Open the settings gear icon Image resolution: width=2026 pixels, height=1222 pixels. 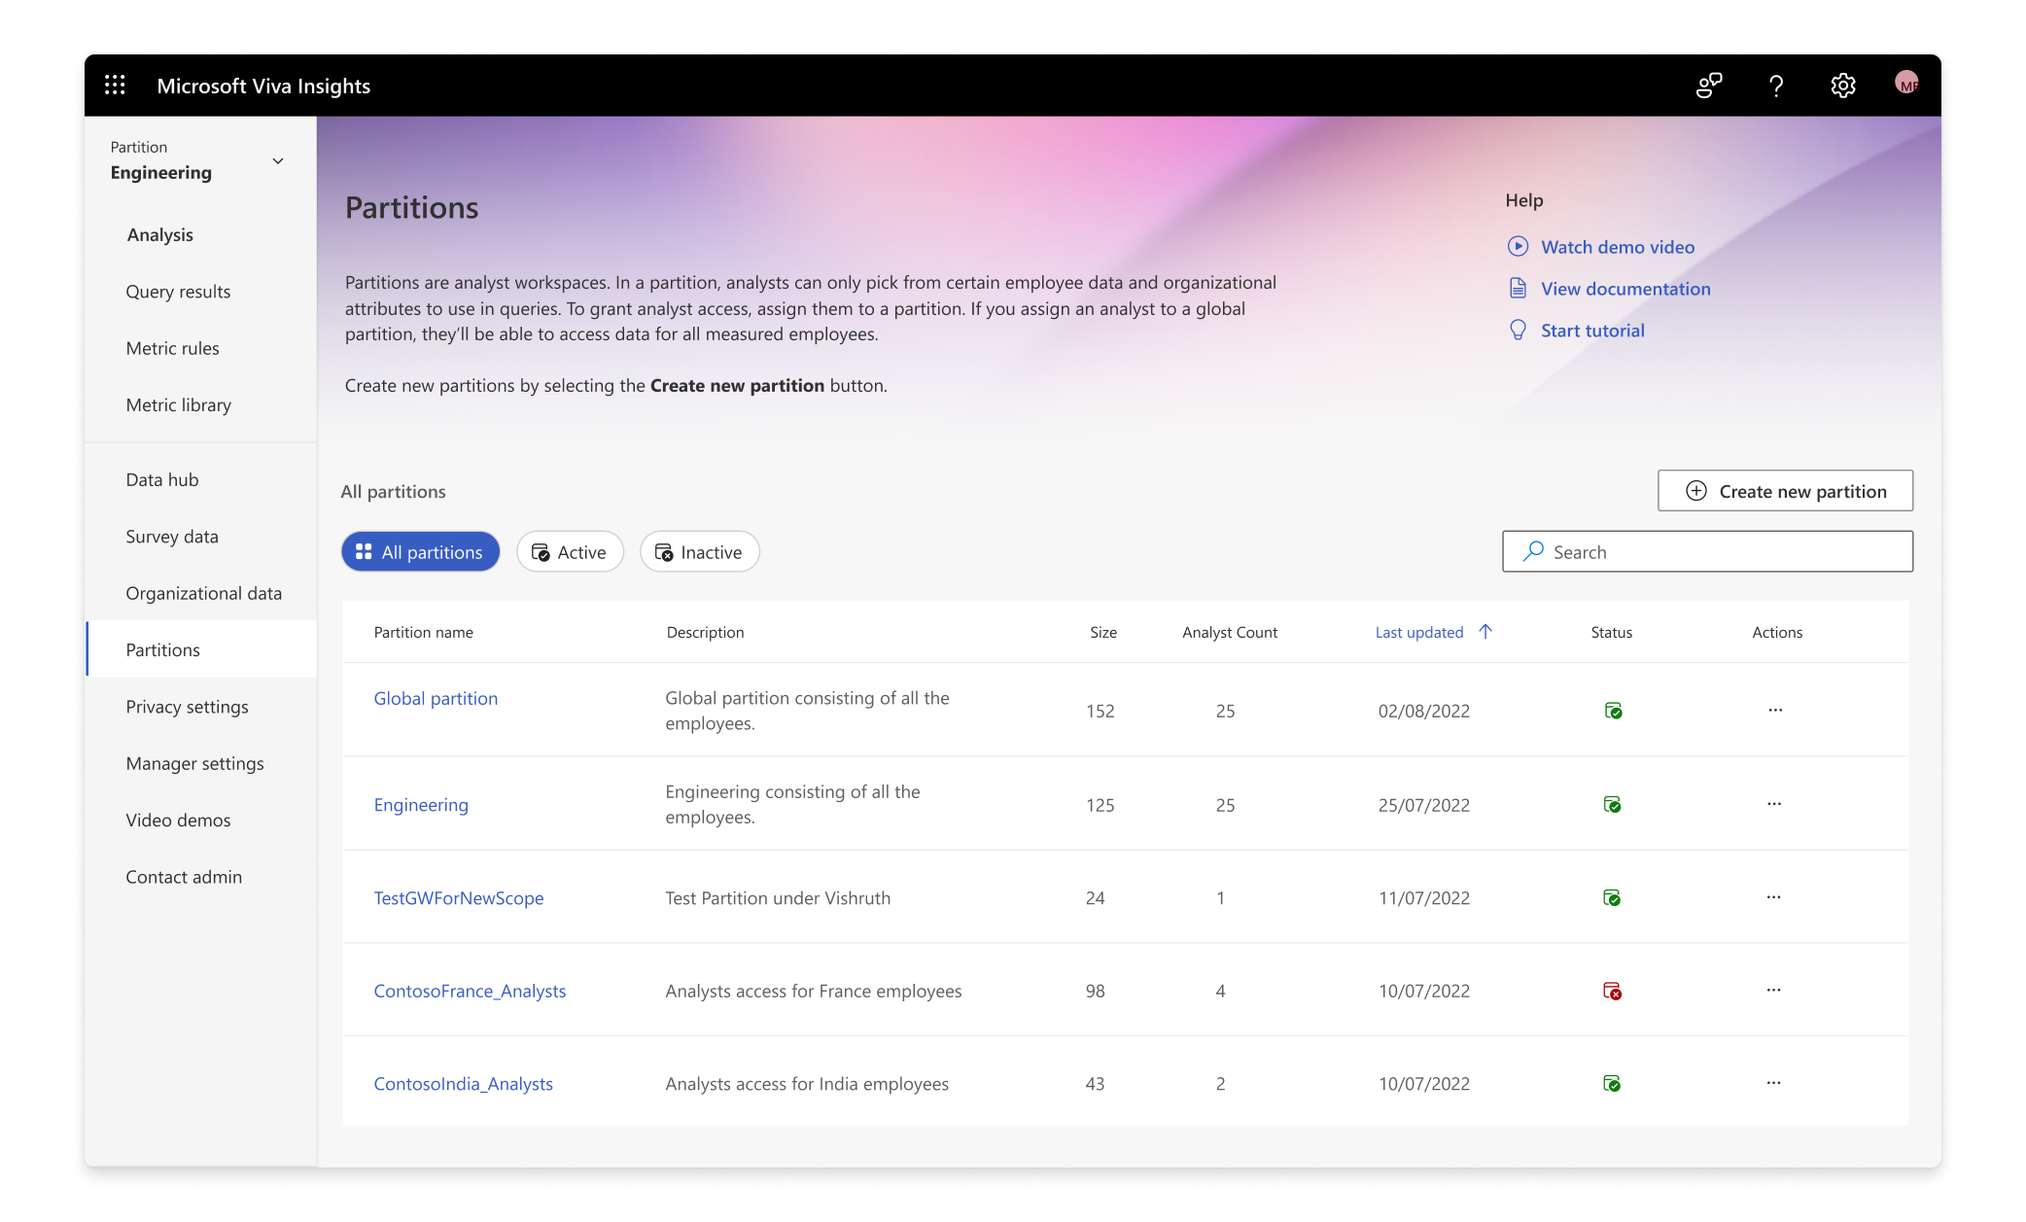[1842, 86]
